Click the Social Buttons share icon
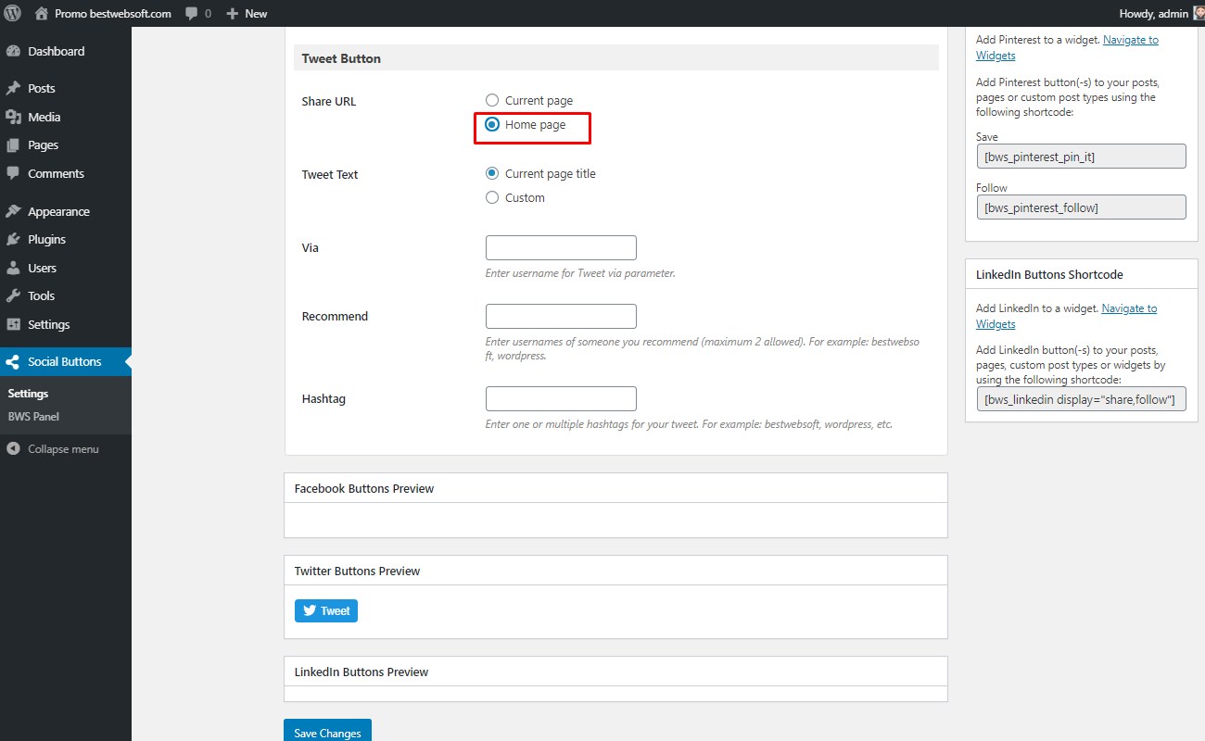The width and height of the screenshot is (1205, 741). click(x=13, y=361)
